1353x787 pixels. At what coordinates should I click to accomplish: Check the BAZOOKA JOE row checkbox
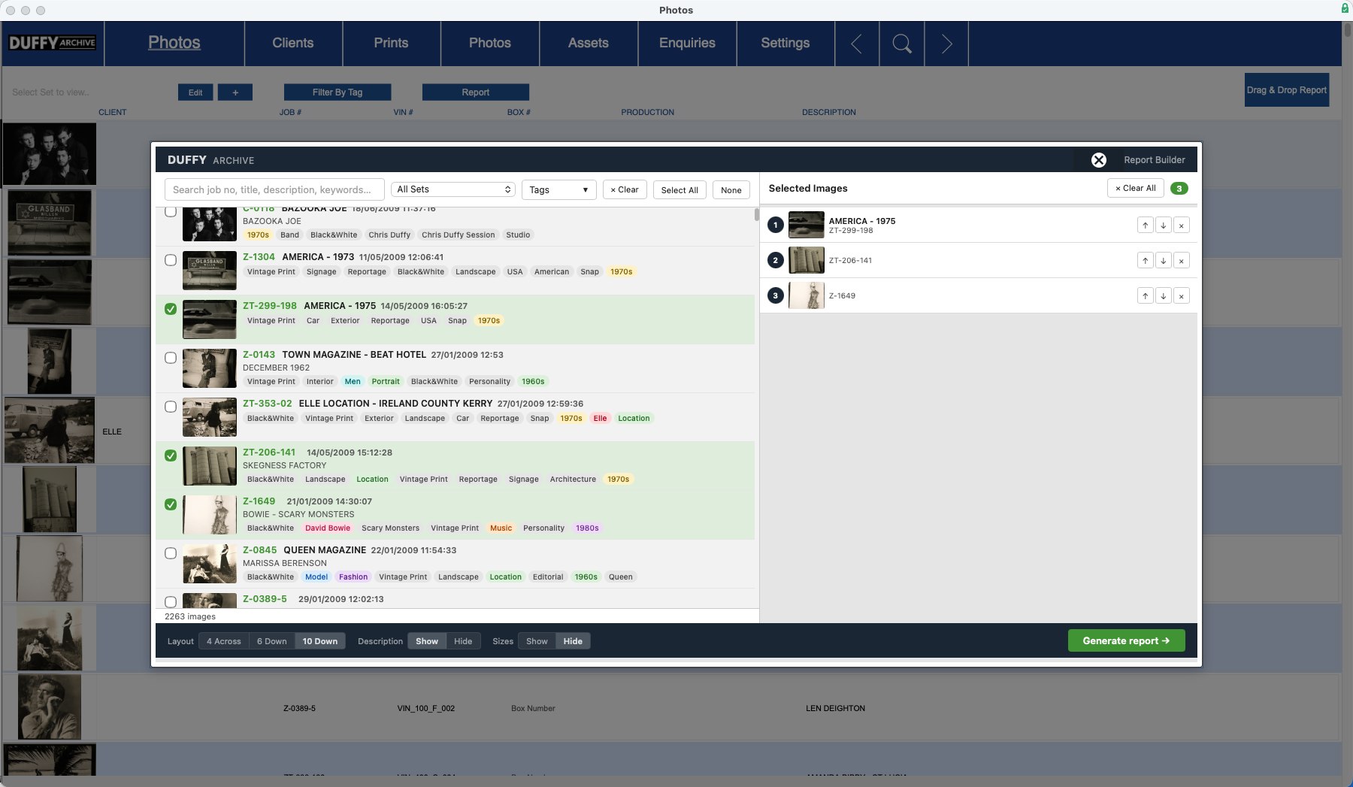171,212
